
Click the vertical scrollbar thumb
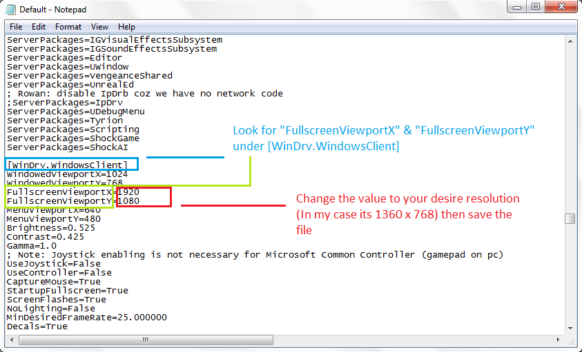click(x=570, y=218)
